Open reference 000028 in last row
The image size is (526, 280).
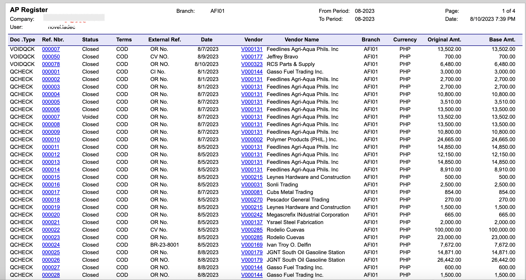click(x=51, y=275)
